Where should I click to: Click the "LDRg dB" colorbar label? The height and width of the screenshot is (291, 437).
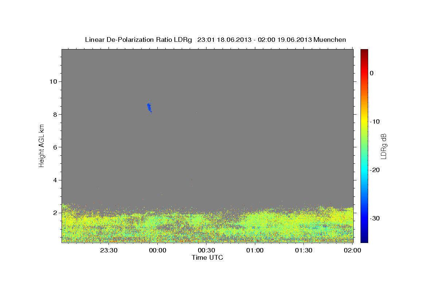[383, 146]
